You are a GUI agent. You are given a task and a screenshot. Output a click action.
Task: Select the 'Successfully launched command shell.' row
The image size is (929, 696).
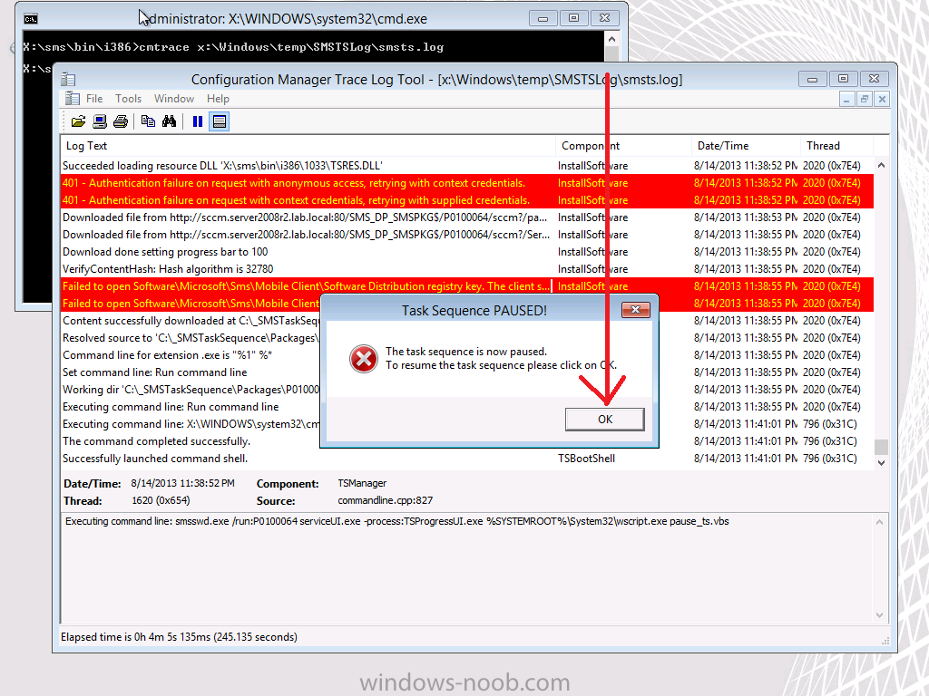pos(467,458)
